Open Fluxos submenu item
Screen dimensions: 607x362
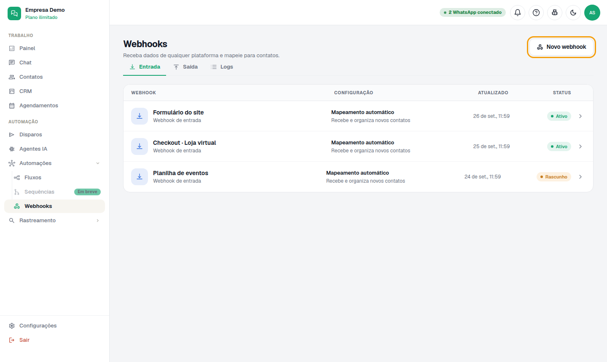click(x=54, y=178)
